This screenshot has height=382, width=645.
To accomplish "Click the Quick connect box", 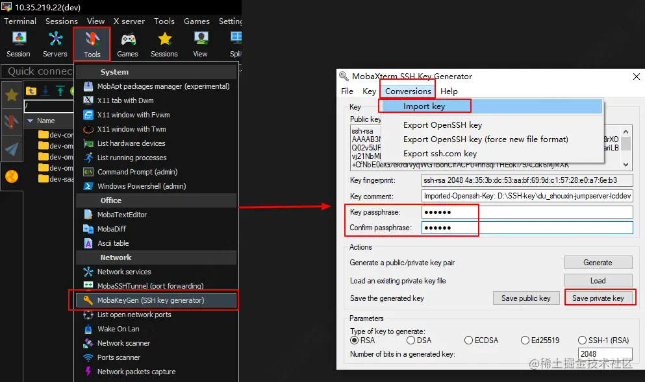I will (38, 71).
